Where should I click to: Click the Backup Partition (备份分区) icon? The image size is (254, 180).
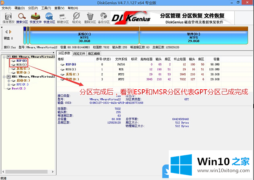click(x=104, y=18)
